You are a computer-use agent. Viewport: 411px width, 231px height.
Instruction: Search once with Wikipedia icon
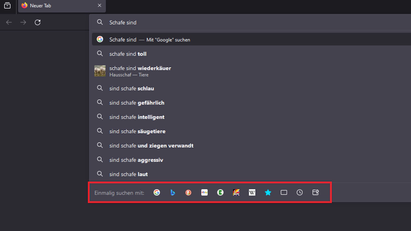pyautogui.click(x=252, y=192)
